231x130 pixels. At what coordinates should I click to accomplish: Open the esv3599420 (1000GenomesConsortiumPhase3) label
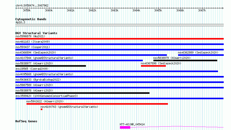tap(47, 96)
